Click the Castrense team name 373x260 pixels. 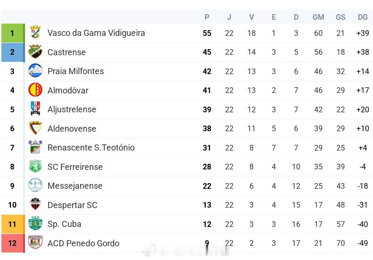coord(66,52)
